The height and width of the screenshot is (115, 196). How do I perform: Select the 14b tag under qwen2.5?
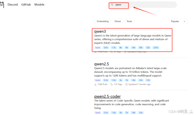click(x=134, y=80)
